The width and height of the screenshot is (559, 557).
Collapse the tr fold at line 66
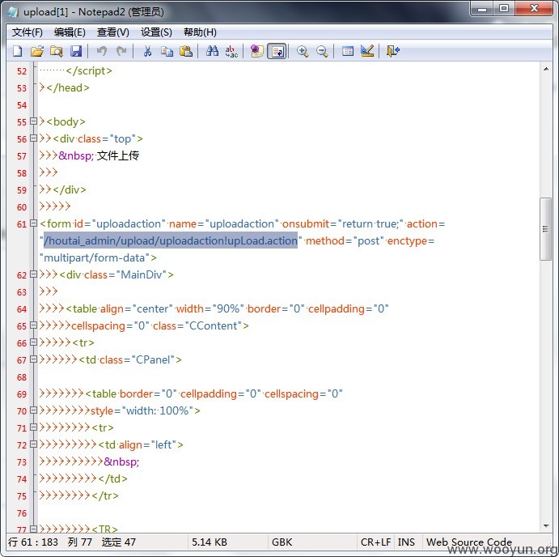(33, 342)
